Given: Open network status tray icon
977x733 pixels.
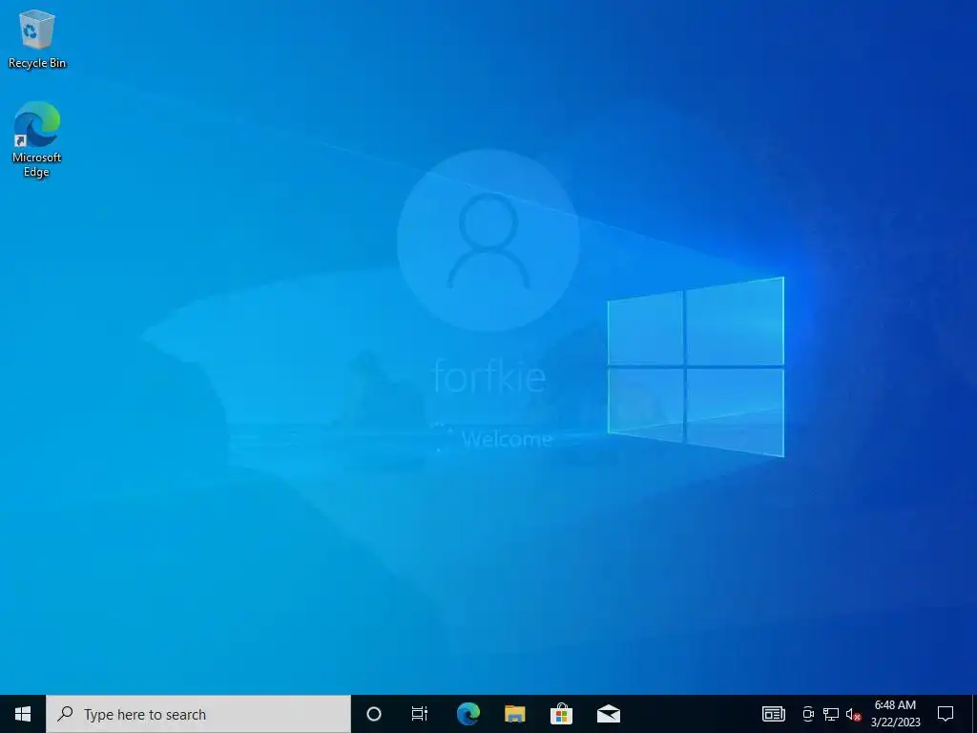Looking at the screenshot, I should pos(831,714).
